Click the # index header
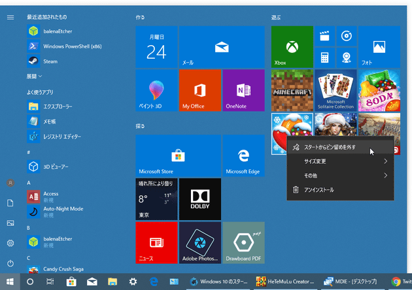 coord(29,152)
